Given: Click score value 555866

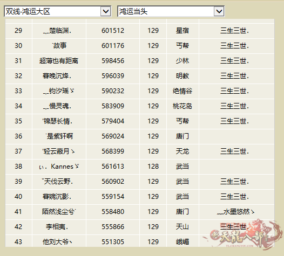Looking at the screenshot, I should click(x=113, y=227).
